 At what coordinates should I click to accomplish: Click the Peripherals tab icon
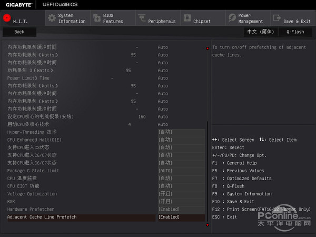[x=142, y=18]
